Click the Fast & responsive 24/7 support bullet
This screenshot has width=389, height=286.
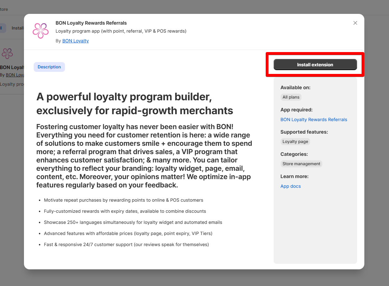click(x=126, y=245)
